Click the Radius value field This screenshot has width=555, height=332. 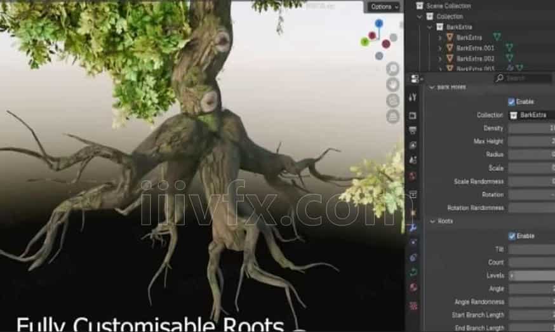(532, 154)
